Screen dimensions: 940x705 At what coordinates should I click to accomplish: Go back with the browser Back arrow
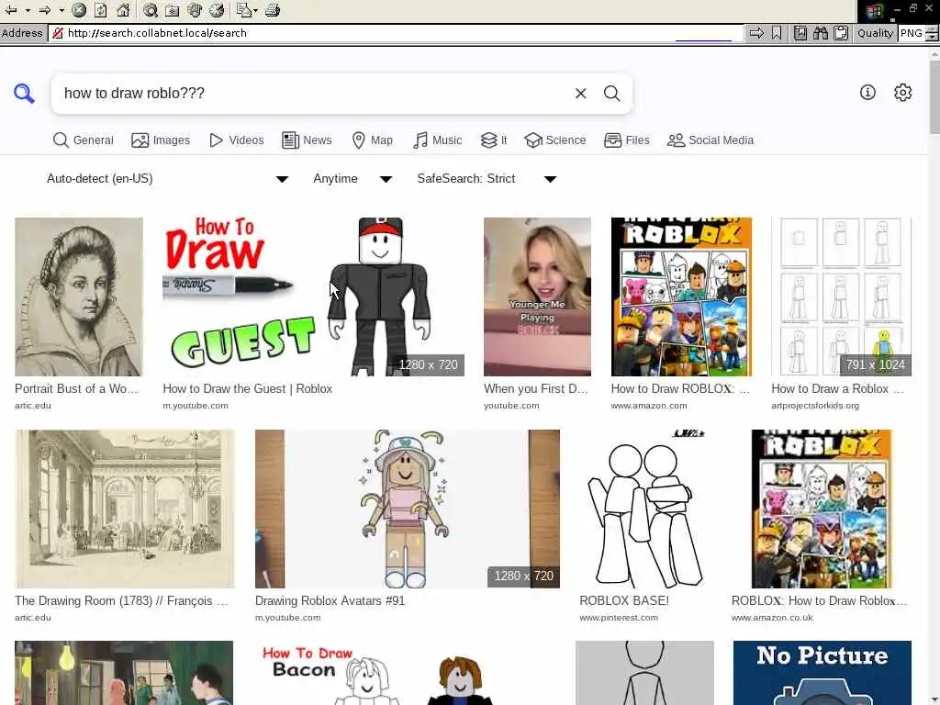click(11, 10)
